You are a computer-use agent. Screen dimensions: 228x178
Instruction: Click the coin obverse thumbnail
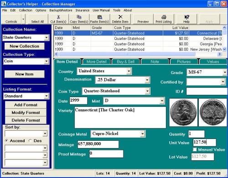183,112
